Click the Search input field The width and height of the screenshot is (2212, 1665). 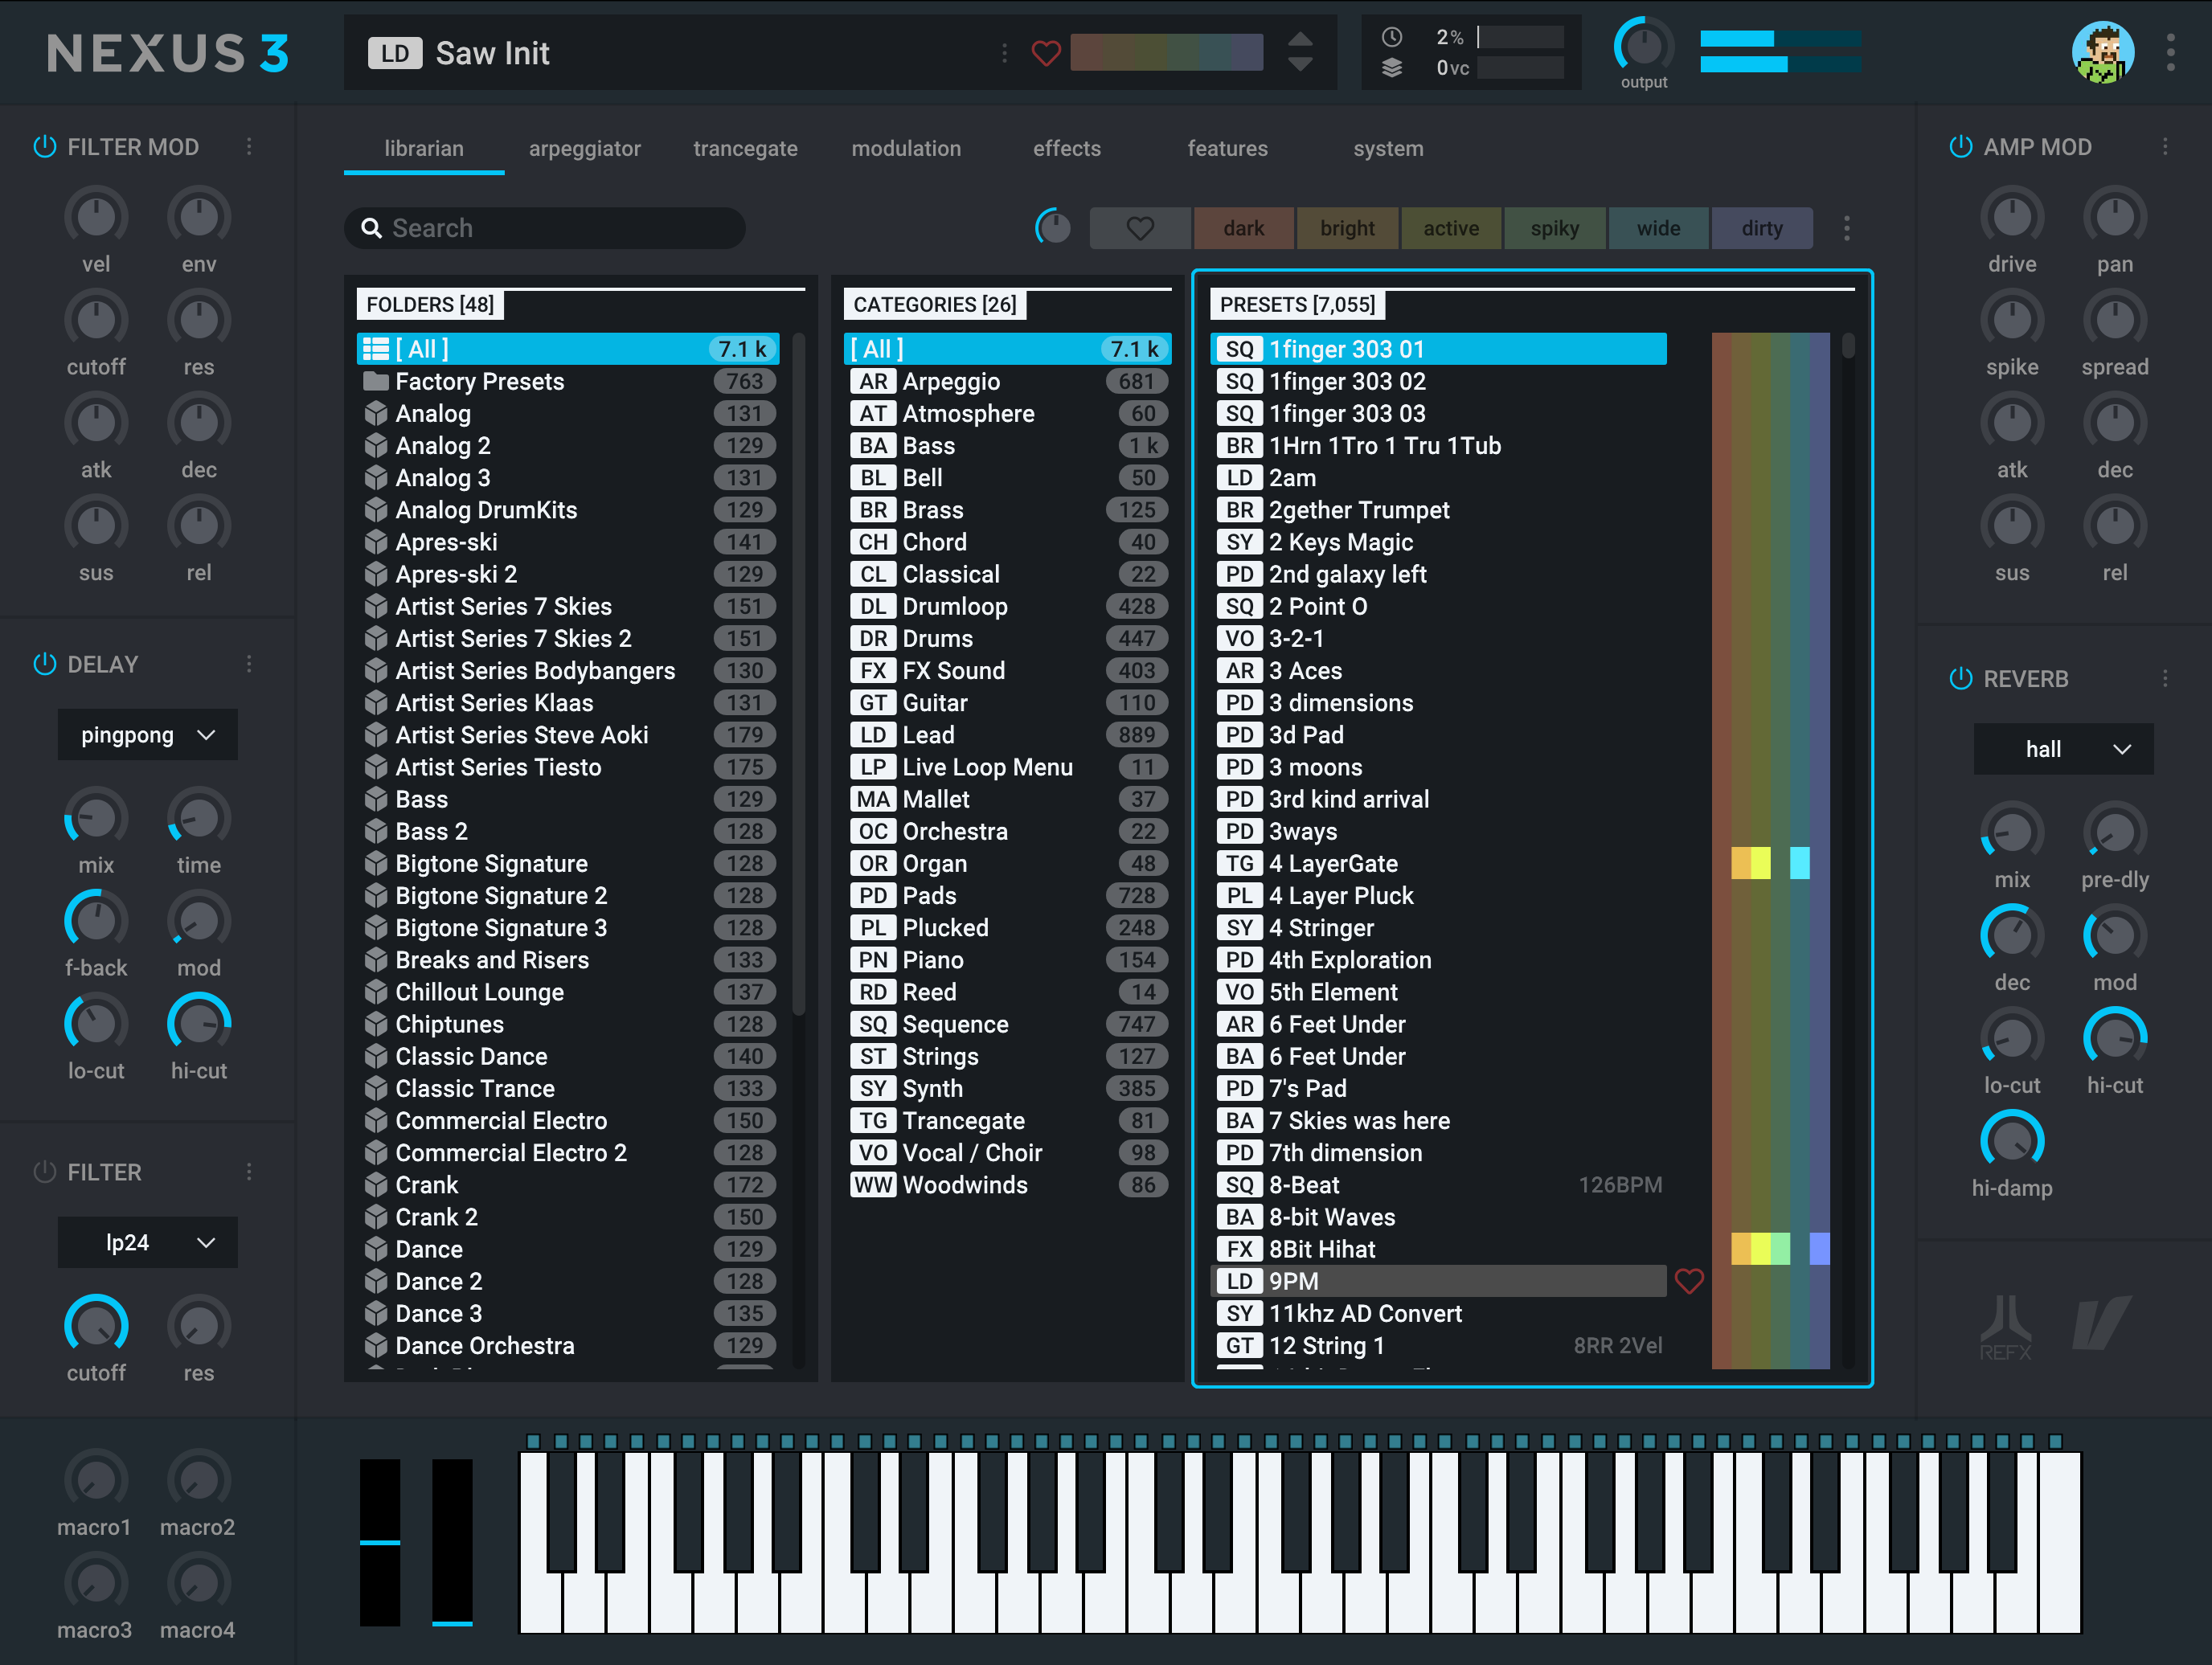click(x=544, y=228)
